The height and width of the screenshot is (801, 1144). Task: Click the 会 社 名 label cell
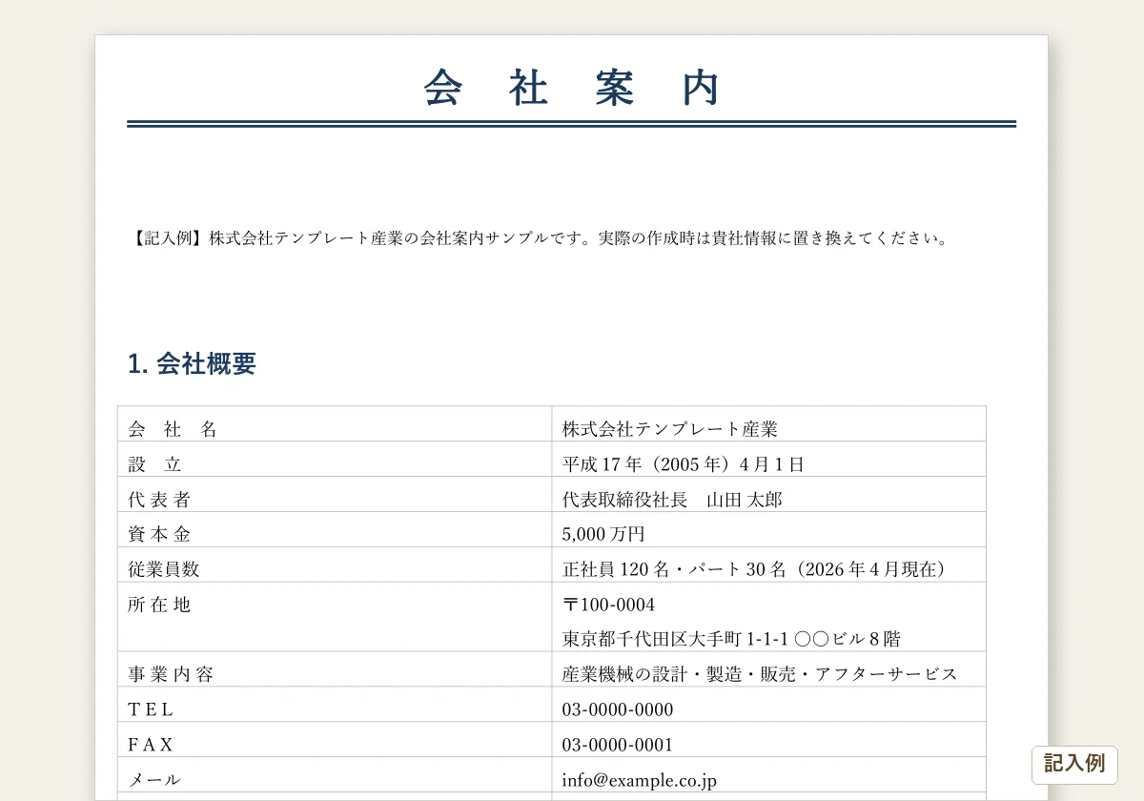point(335,424)
